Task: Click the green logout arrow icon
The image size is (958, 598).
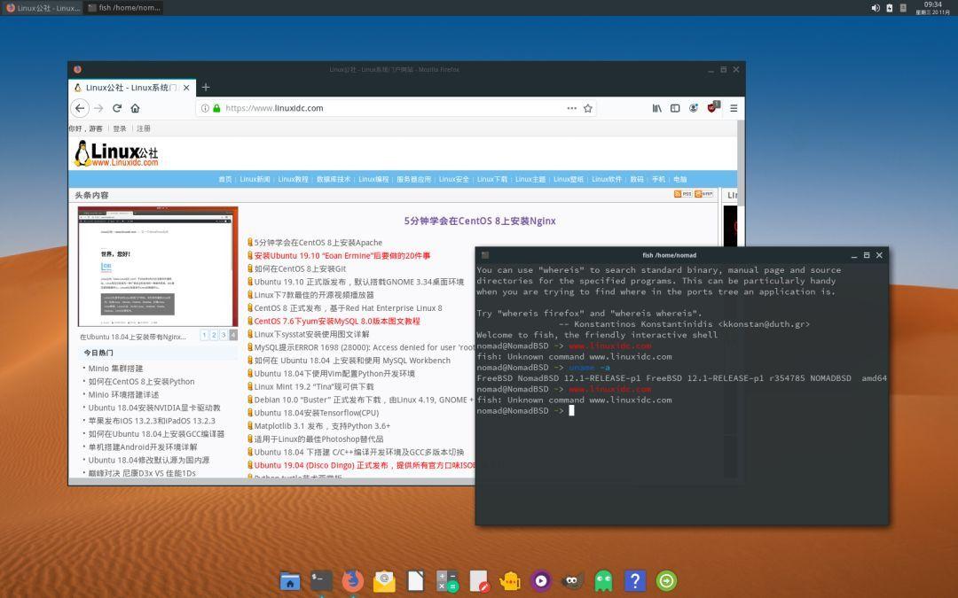Action: point(666,580)
